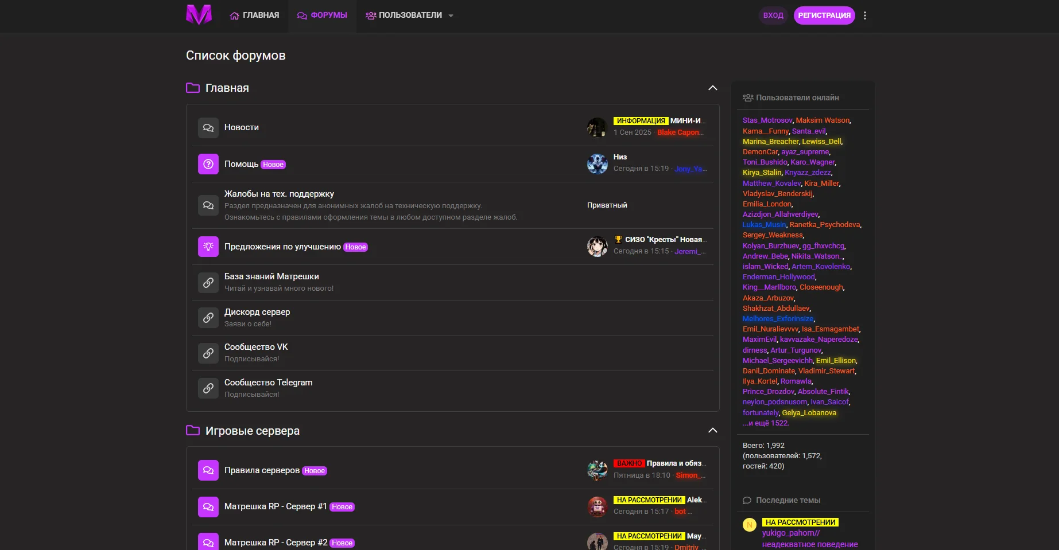This screenshot has height=550, width=1059.
Task: Click the Помощь question mark icon
Action: point(208,164)
